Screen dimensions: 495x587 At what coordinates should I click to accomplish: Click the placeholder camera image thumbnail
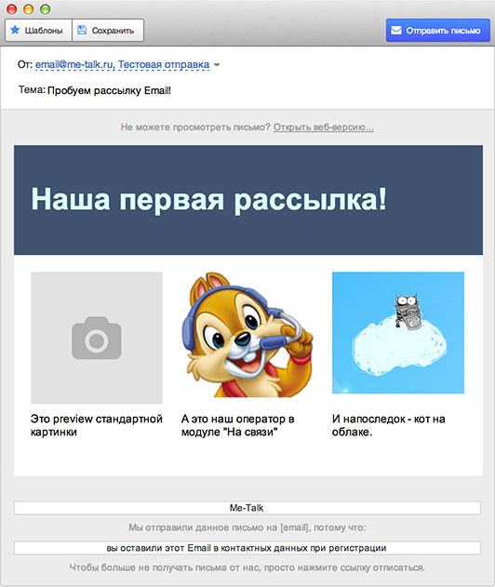[97, 338]
